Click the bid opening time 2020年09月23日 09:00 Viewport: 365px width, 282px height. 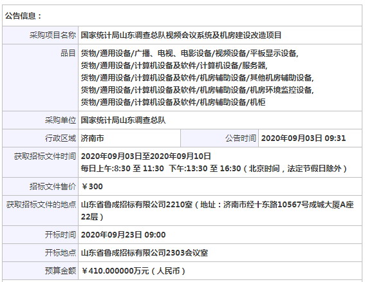coord(123,235)
